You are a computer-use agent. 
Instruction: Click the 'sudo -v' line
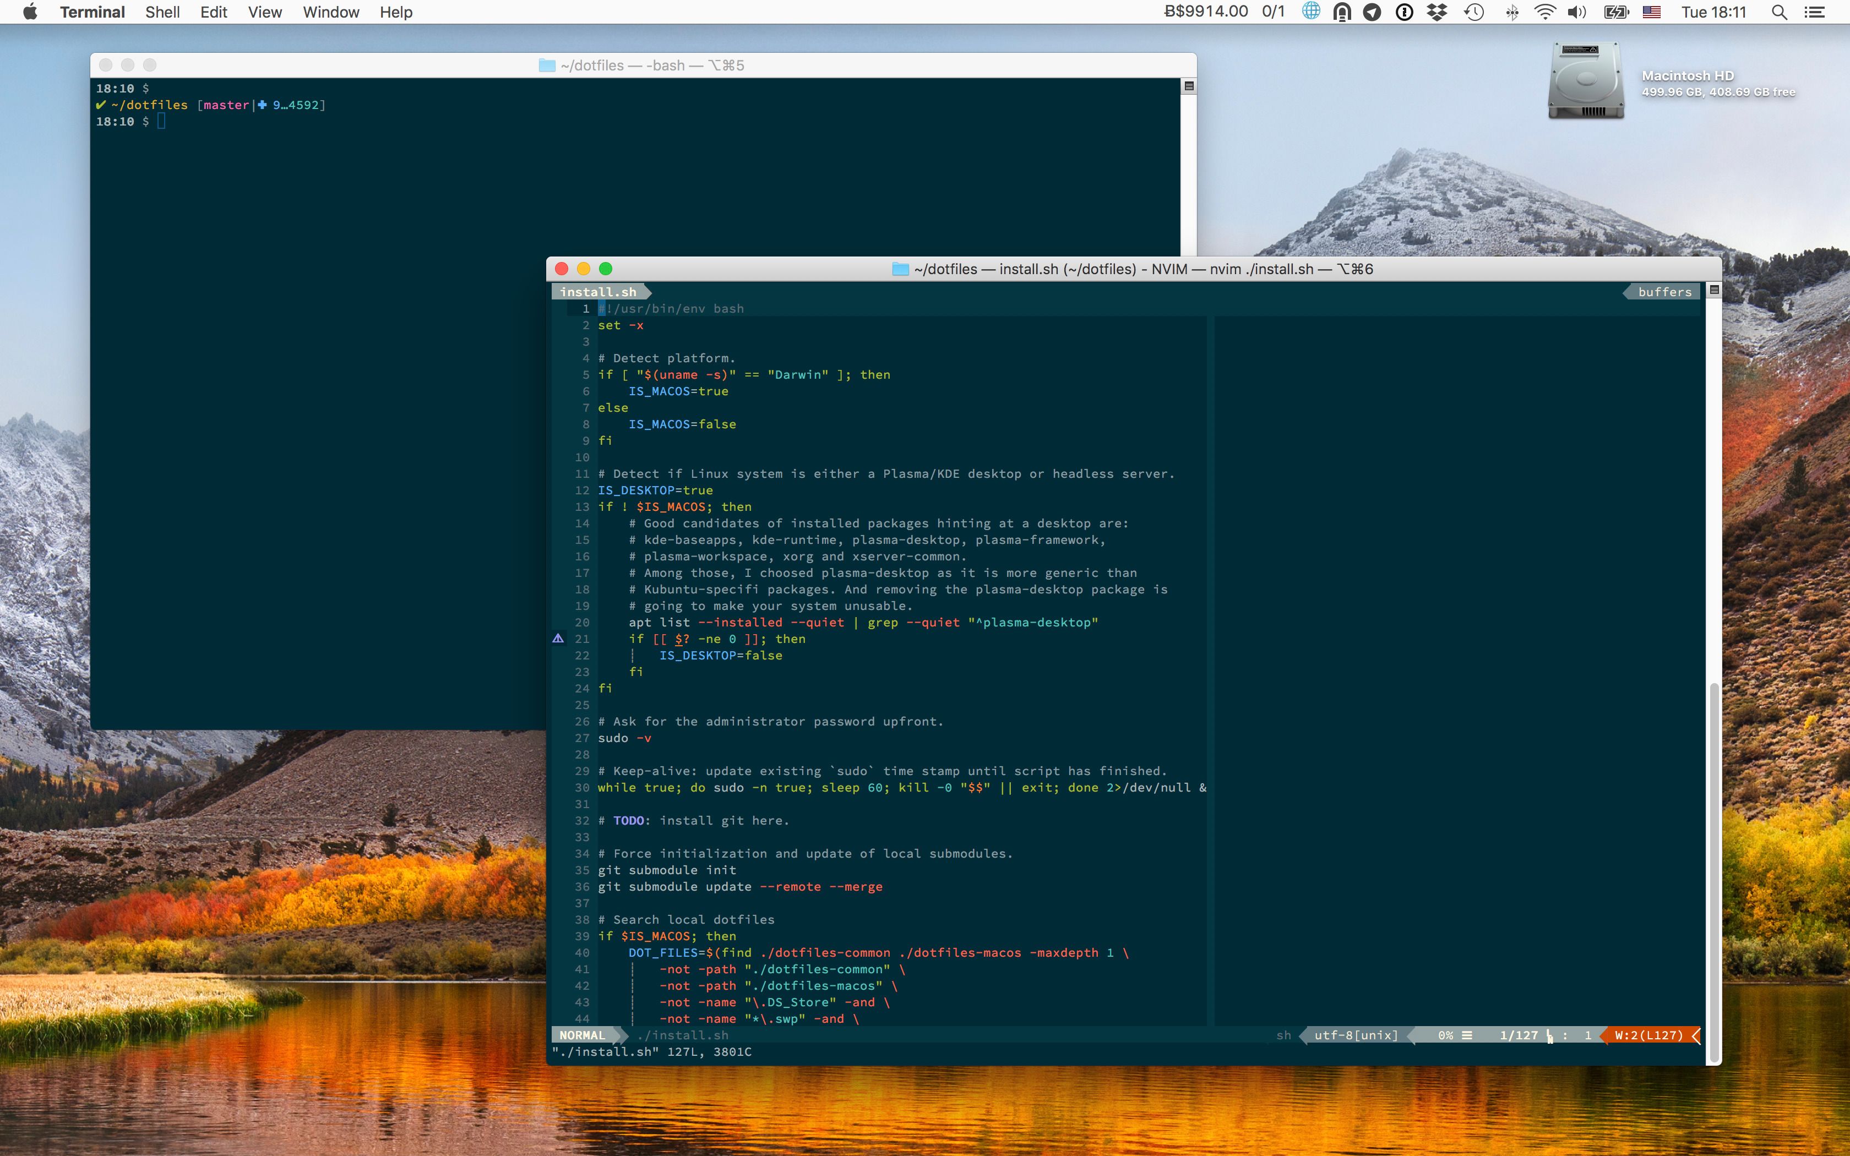624,738
